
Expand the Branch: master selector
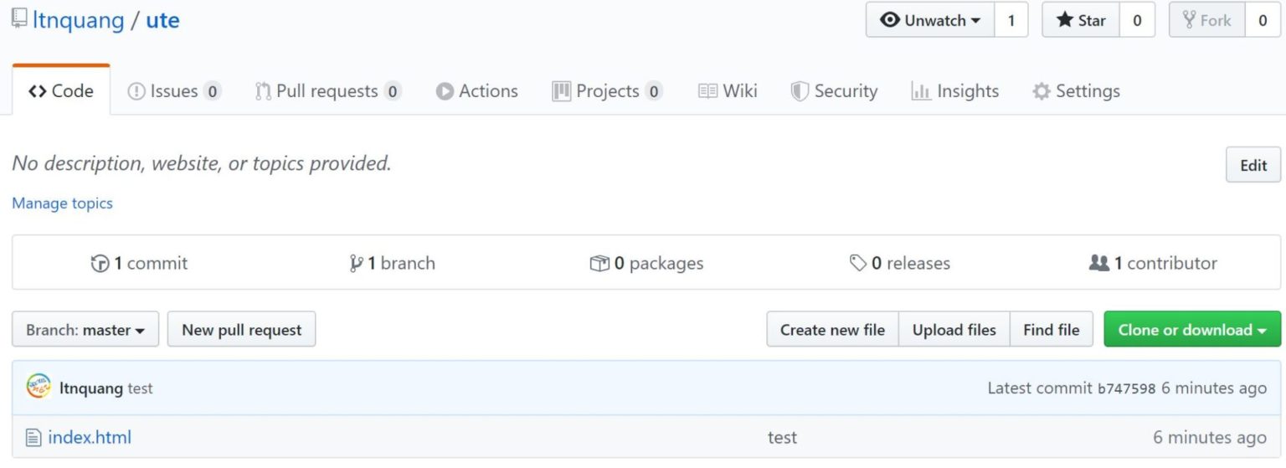[x=85, y=330]
